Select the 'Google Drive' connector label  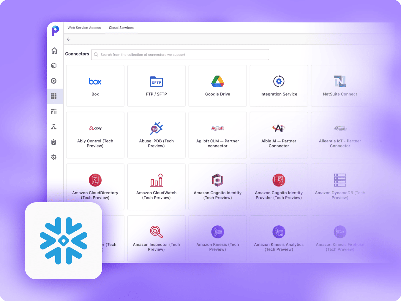[218, 94]
